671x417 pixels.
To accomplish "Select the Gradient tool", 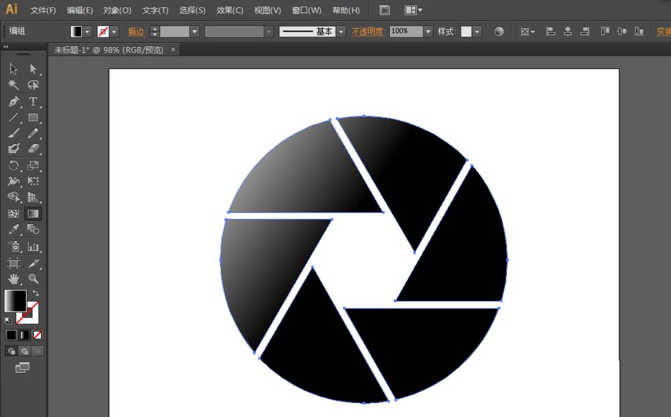I will pyautogui.click(x=33, y=213).
